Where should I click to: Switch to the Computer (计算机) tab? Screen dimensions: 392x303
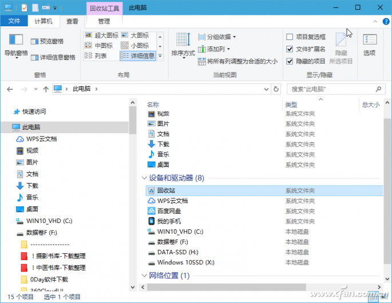[x=43, y=21]
